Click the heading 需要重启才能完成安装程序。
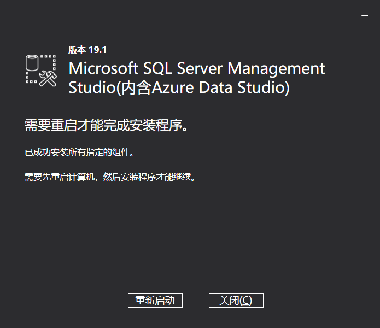Image resolution: width=380 pixels, height=328 pixels. (x=106, y=126)
